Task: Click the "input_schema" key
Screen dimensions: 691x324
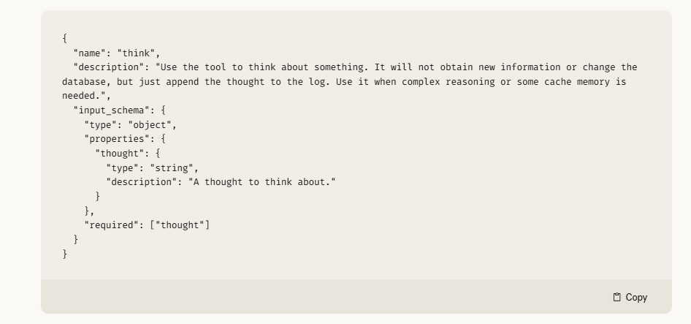Action: coord(112,110)
